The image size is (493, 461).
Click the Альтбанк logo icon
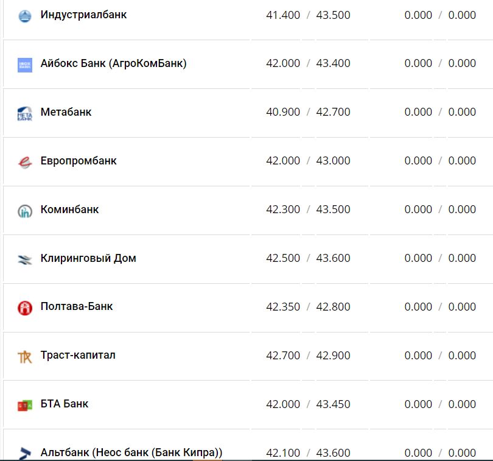[x=24, y=454]
